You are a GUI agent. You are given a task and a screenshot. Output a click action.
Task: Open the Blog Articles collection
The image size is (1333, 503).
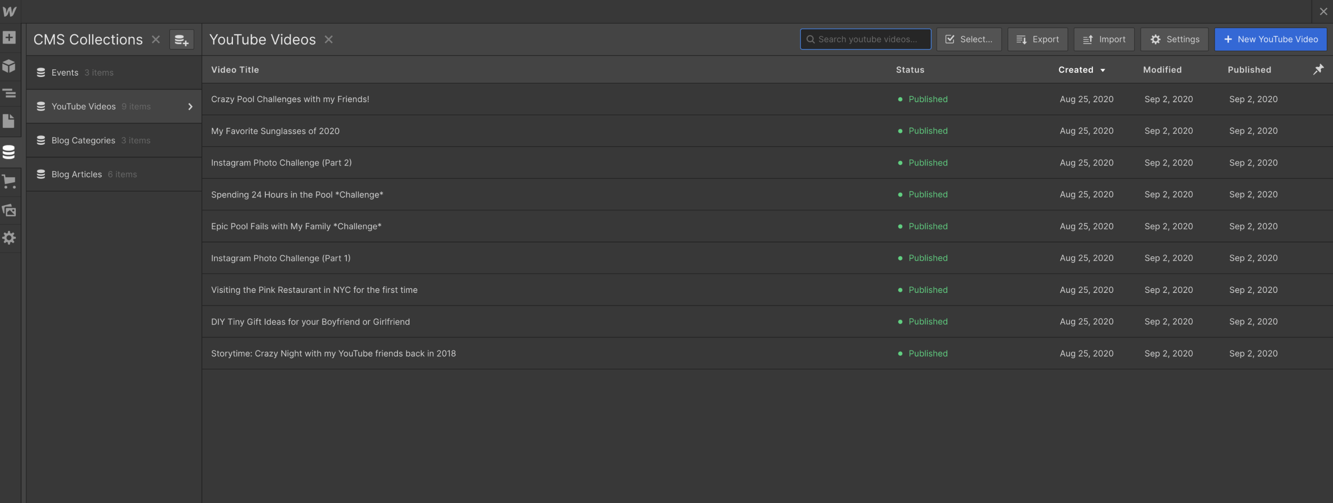(76, 175)
